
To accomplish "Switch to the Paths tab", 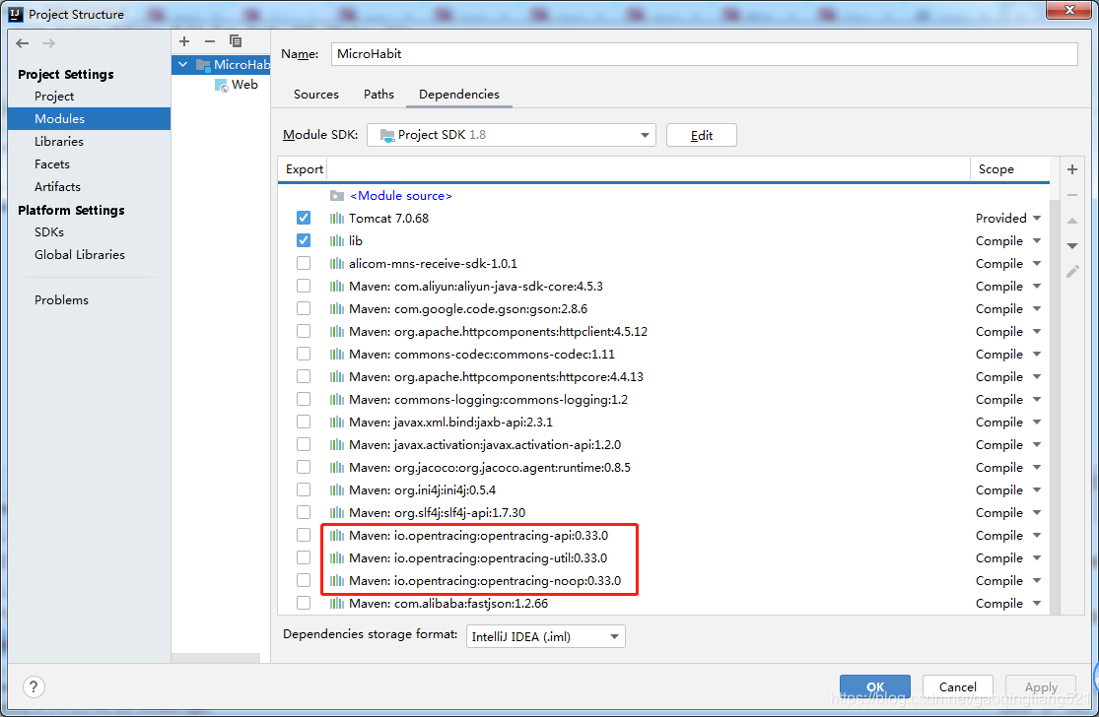I will click(x=378, y=94).
